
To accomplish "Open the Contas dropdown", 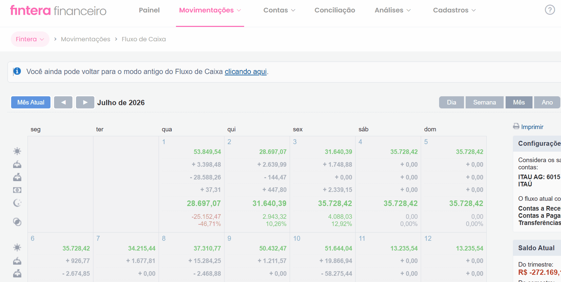I will click(x=279, y=10).
